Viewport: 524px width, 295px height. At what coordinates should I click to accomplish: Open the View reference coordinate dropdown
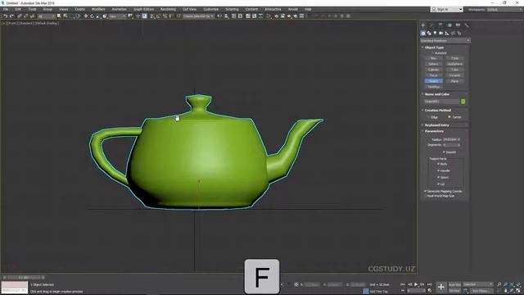tap(117, 16)
